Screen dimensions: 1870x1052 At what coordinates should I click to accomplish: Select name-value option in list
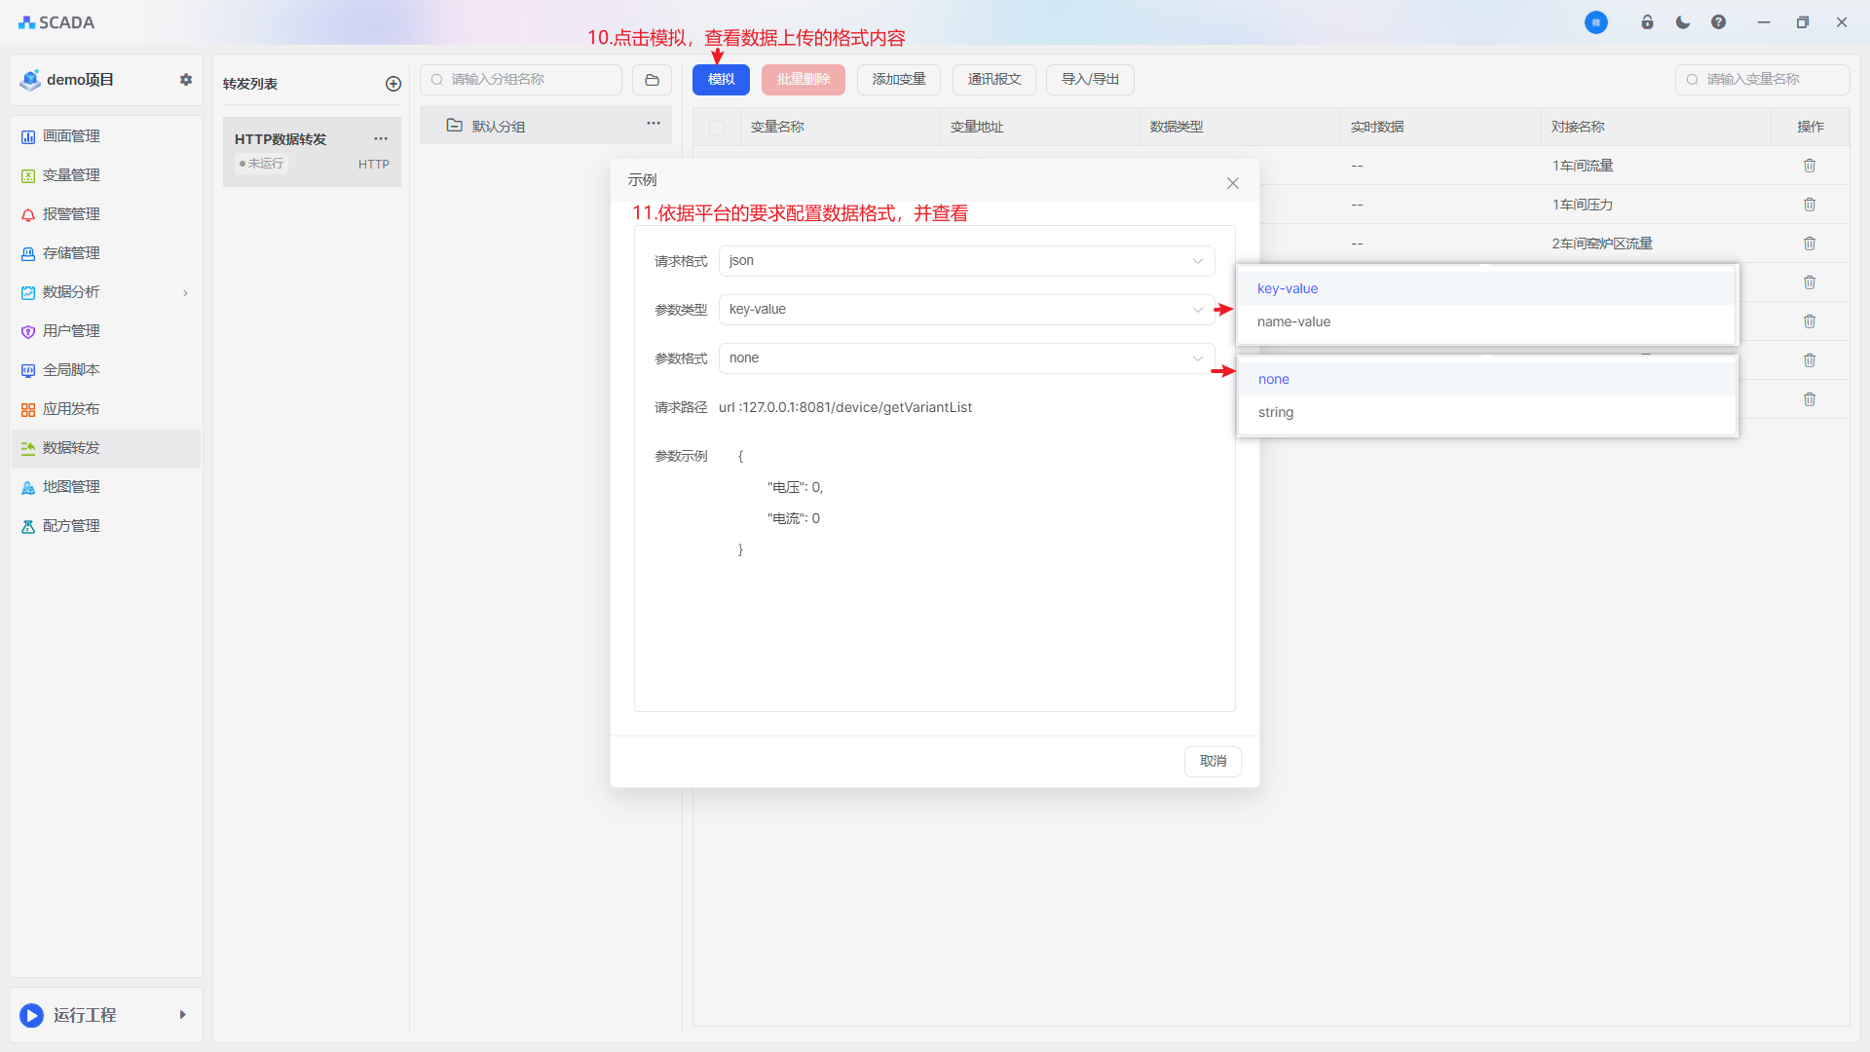tap(1293, 322)
